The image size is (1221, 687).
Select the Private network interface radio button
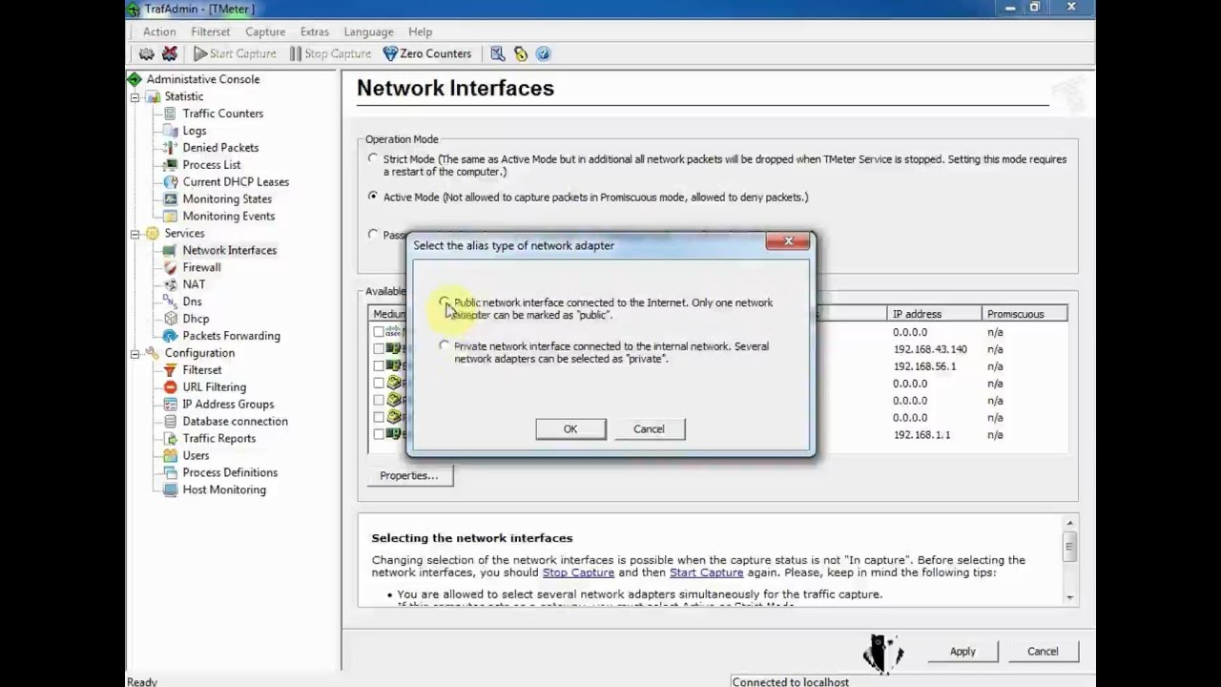coord(445,346)
